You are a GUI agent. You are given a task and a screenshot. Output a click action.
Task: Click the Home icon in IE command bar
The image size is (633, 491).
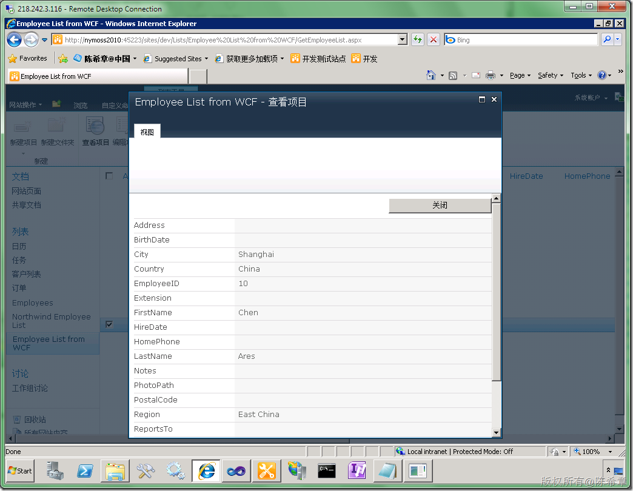coord(430,75)
